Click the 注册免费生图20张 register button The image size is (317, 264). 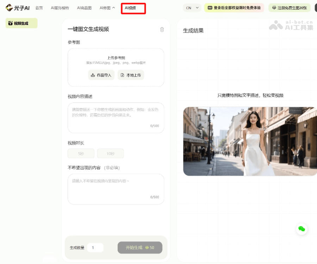[x=289, y=8]
